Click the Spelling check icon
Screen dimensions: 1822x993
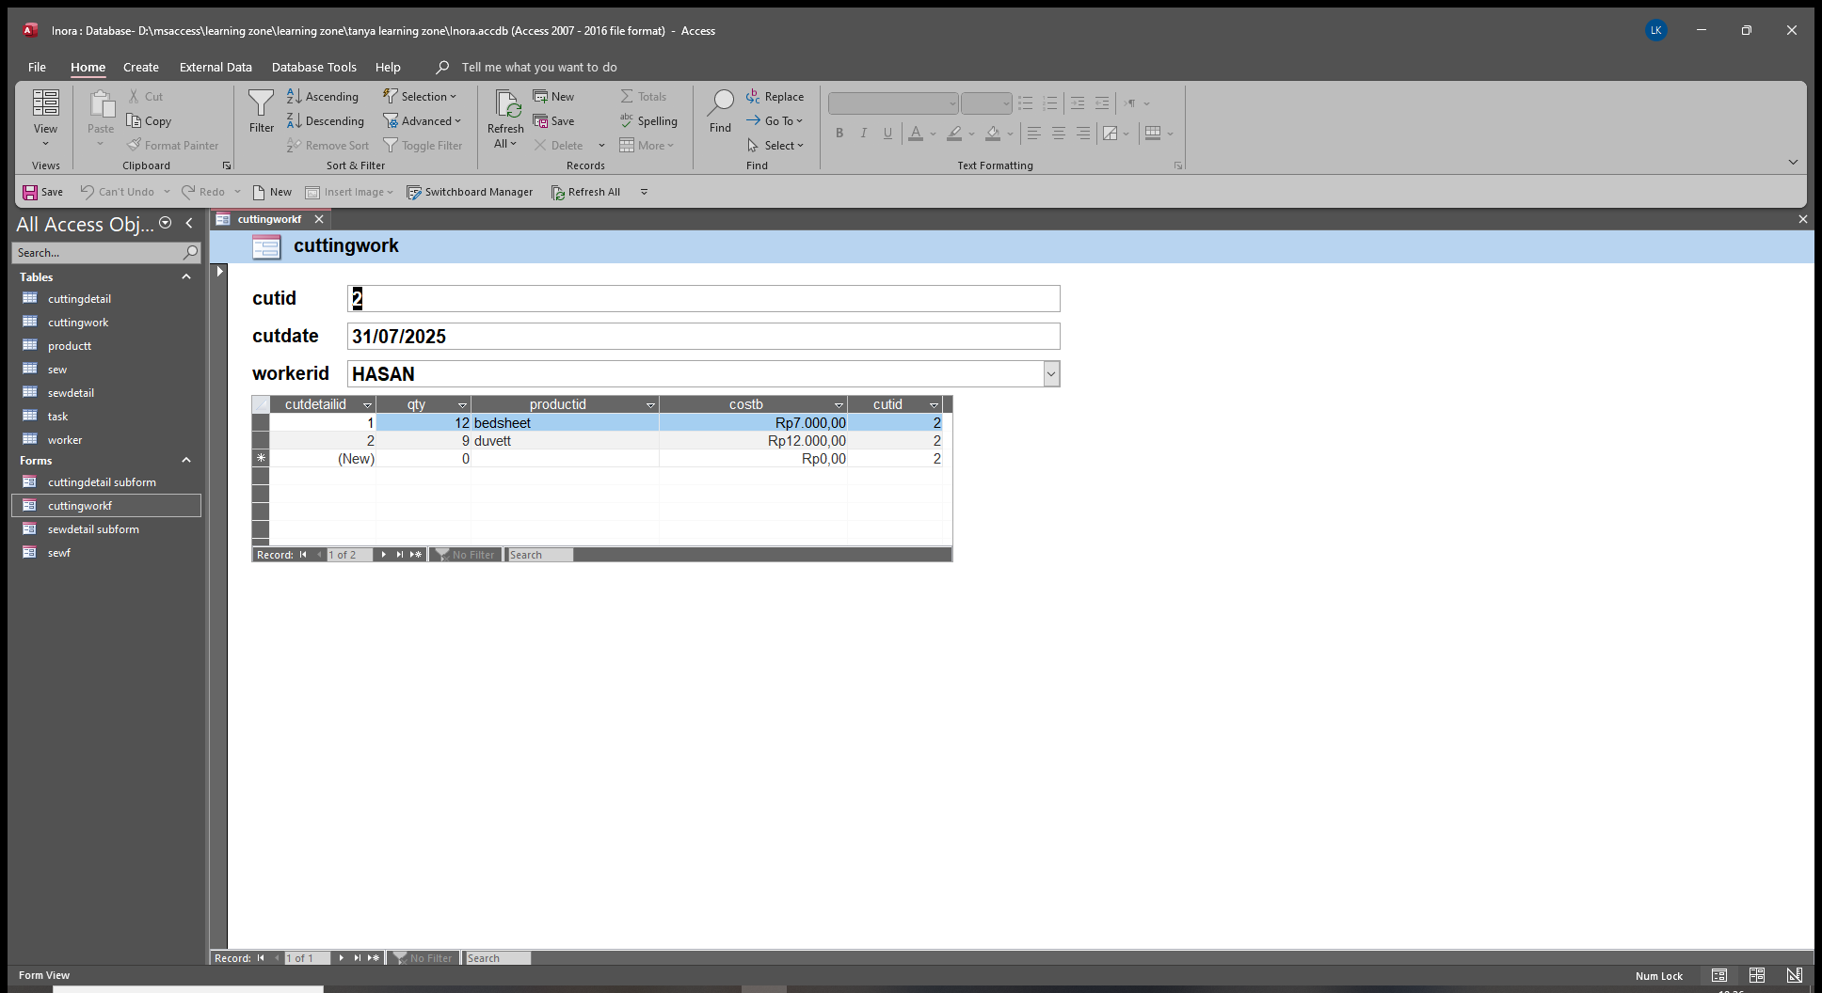[627, 121]
